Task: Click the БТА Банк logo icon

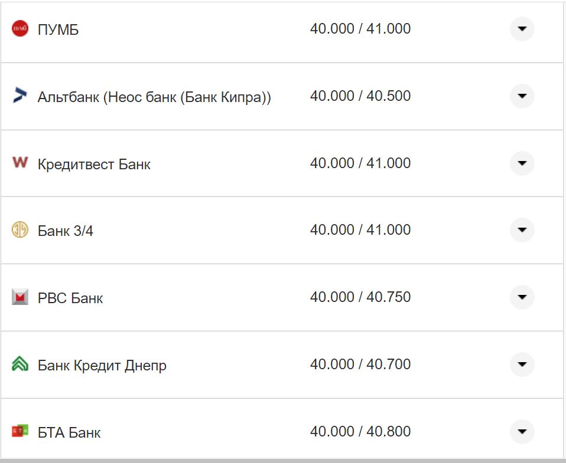Action: (20, 431)
